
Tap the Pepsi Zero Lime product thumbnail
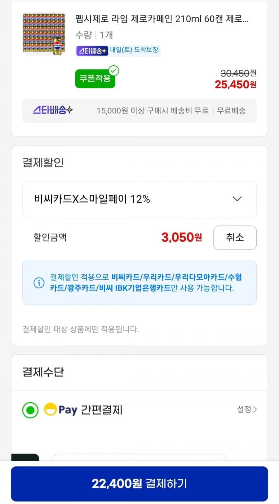coord(44,34)
